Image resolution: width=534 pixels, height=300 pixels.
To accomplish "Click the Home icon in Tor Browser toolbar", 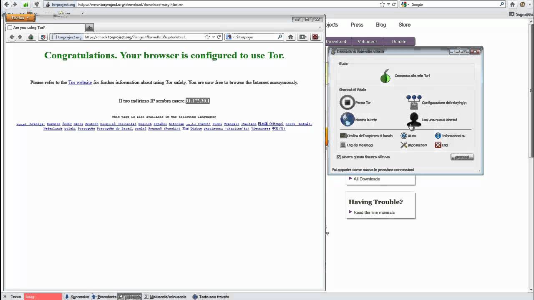I will pyautogui.click(x=291, y=37).
